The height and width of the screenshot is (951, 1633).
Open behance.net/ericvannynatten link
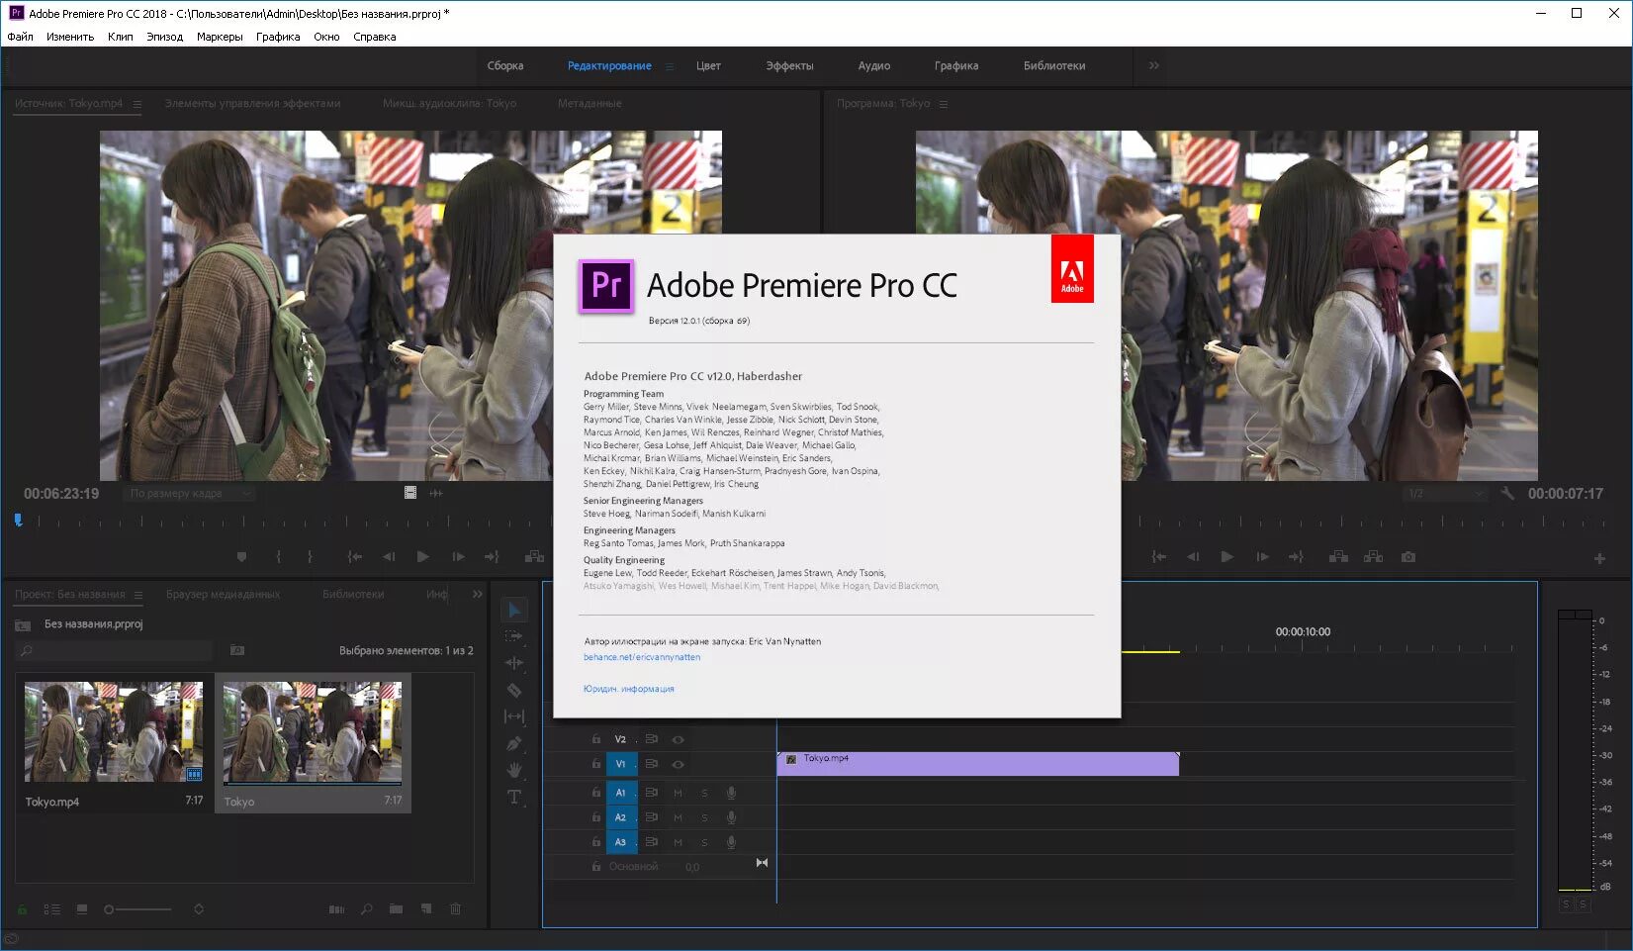tap(642, 657)
